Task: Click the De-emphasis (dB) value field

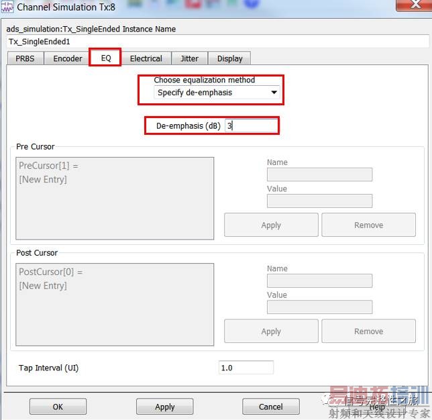Action: (251, 125)
